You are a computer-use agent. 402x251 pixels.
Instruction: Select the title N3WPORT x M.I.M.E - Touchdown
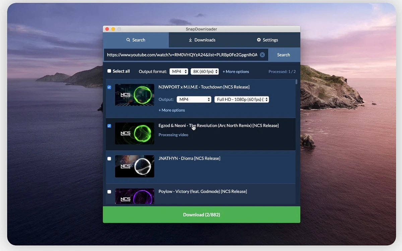[x=204, y=87]
